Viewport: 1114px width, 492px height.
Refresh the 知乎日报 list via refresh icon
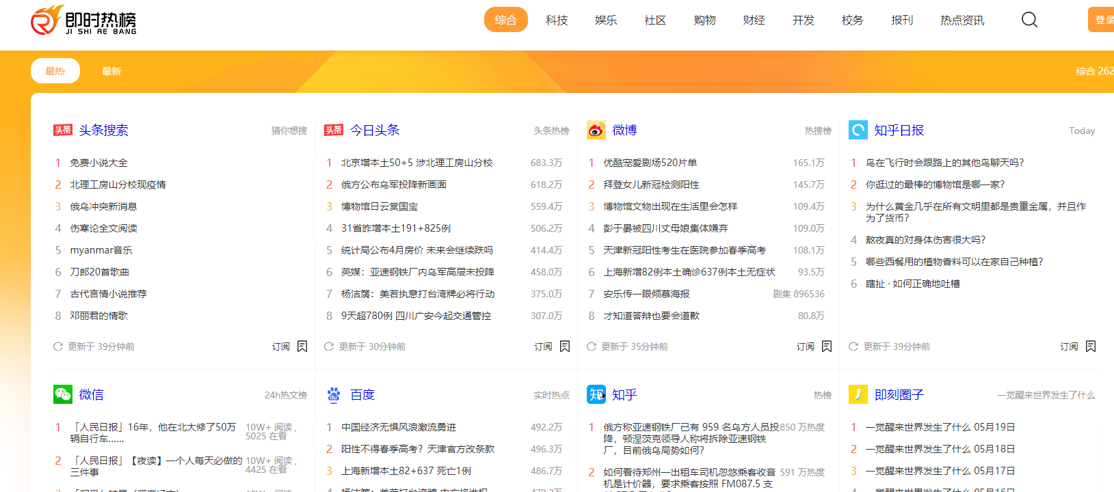click(853, 346)
